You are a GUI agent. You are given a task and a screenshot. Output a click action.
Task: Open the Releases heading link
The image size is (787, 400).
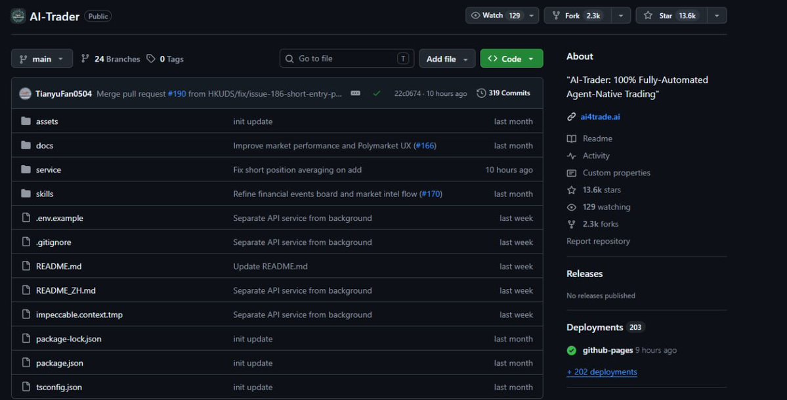tap(585, 274)
